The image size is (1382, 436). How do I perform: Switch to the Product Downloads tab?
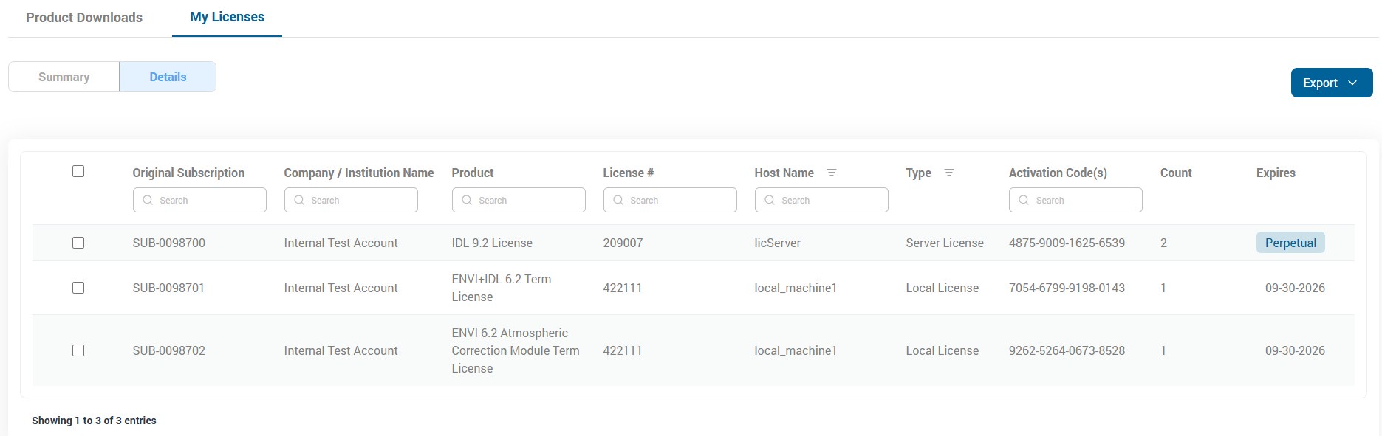click(x=84, y=18)
